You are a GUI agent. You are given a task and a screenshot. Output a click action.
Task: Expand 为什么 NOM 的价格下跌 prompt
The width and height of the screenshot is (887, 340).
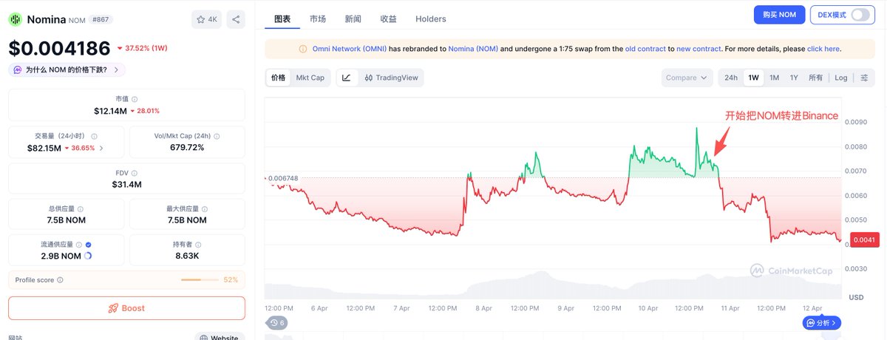pyautogui.click(x=67, y=70)
